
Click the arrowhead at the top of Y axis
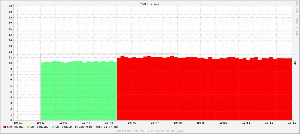(x=14, y=5)
